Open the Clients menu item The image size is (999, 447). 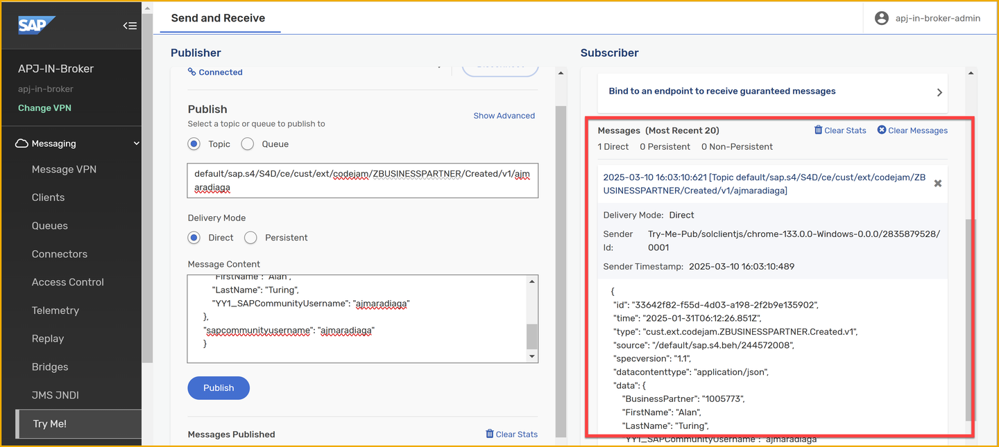[x=48, y=198]
